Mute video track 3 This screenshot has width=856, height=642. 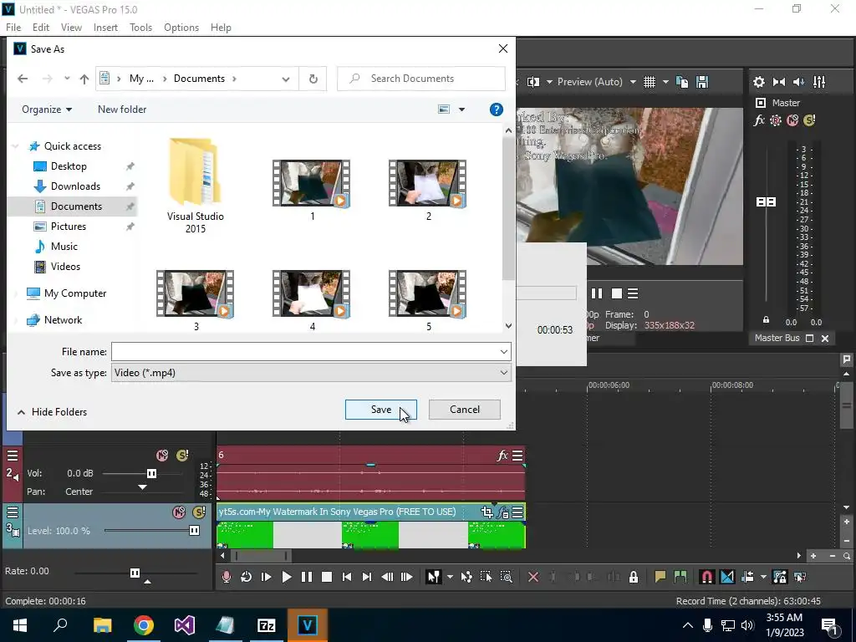click(x=179, y=512)
